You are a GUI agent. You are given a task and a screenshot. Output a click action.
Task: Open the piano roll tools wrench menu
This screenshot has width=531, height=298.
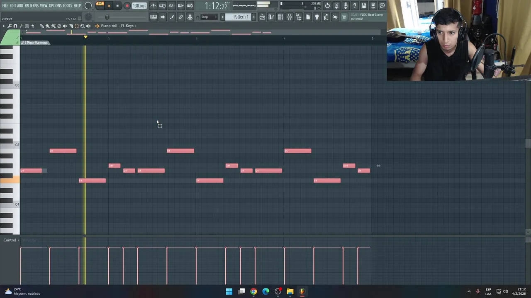coord(10,26)
